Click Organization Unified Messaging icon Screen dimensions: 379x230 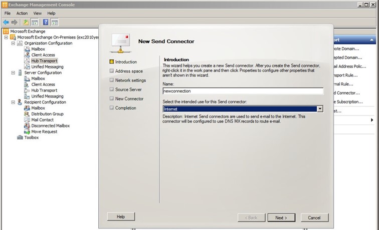(27, 67)
